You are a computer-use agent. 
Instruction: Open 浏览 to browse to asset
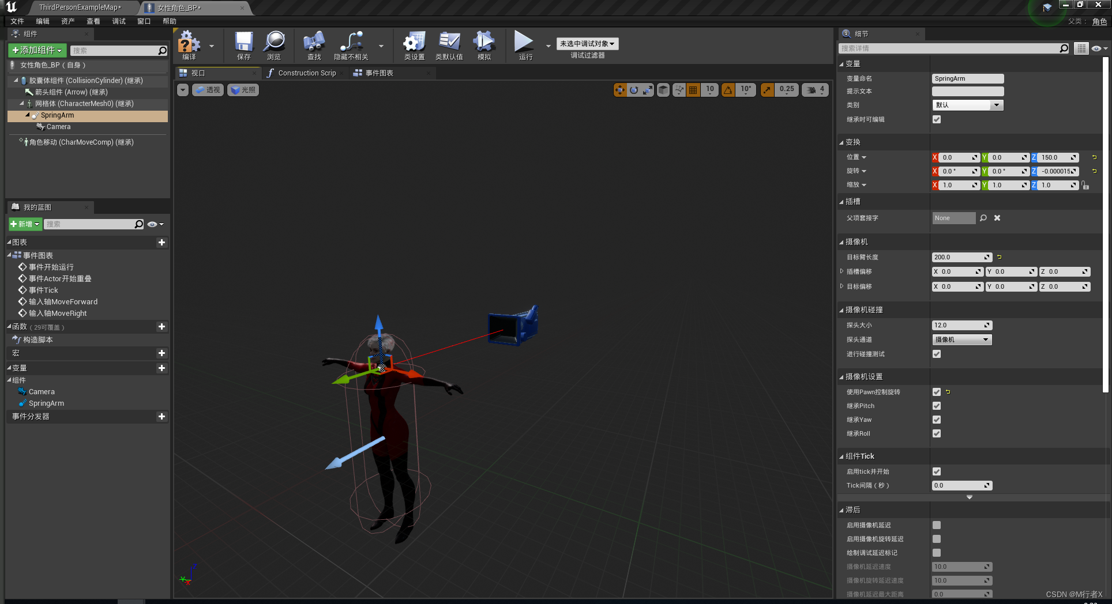(274, 46)
